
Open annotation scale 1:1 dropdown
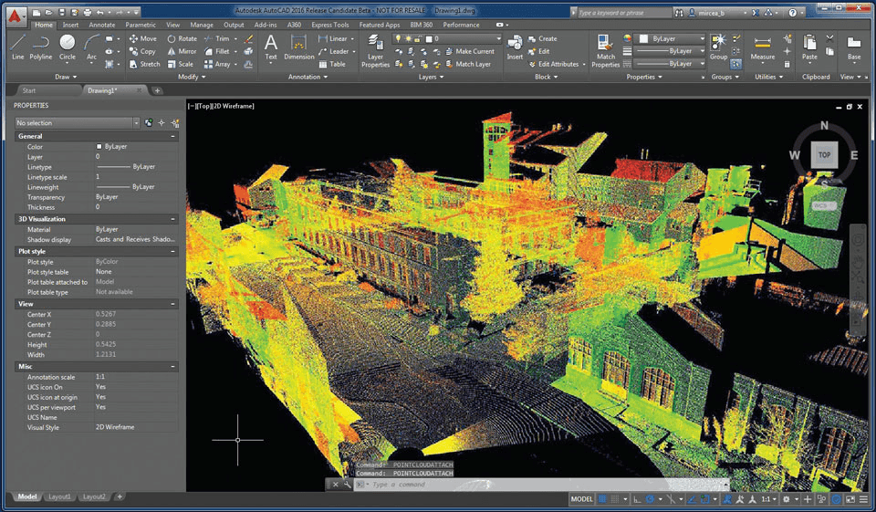click(x=768, y=499)
